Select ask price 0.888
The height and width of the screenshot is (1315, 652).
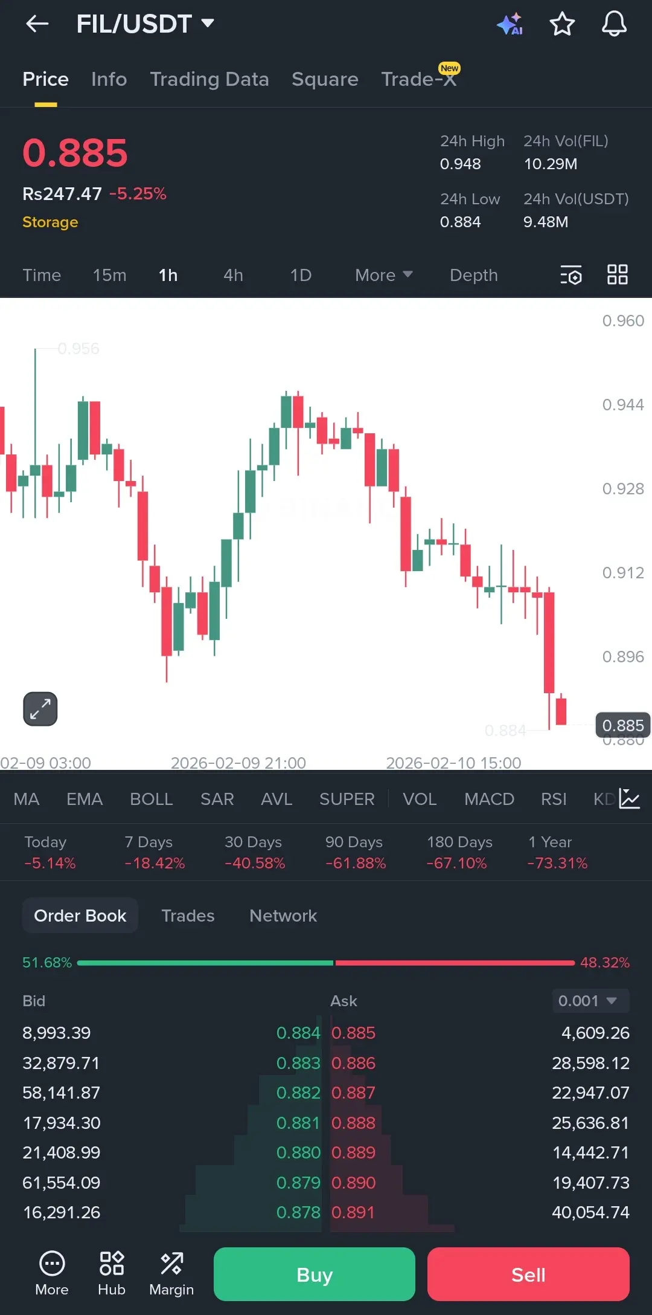click(x=353, y=1123)
